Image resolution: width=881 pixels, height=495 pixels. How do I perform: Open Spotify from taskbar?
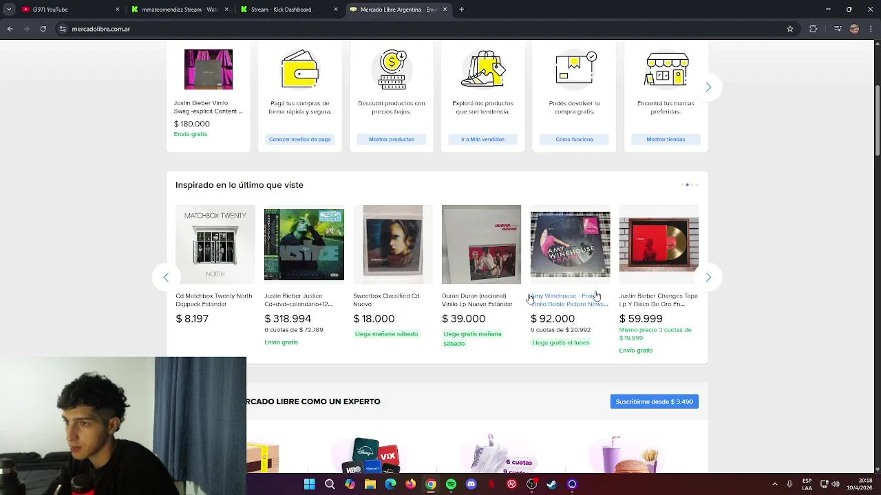tap(451, 484)
